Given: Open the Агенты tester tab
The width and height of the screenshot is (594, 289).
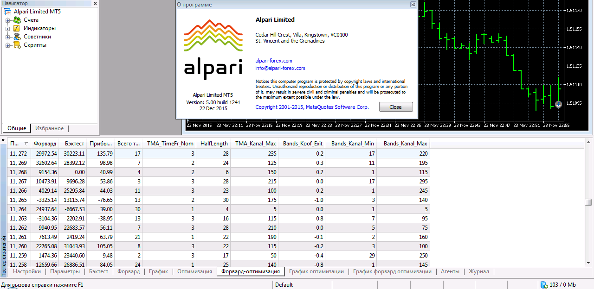Looking at the screenshot, I should (x=450, y=271).
